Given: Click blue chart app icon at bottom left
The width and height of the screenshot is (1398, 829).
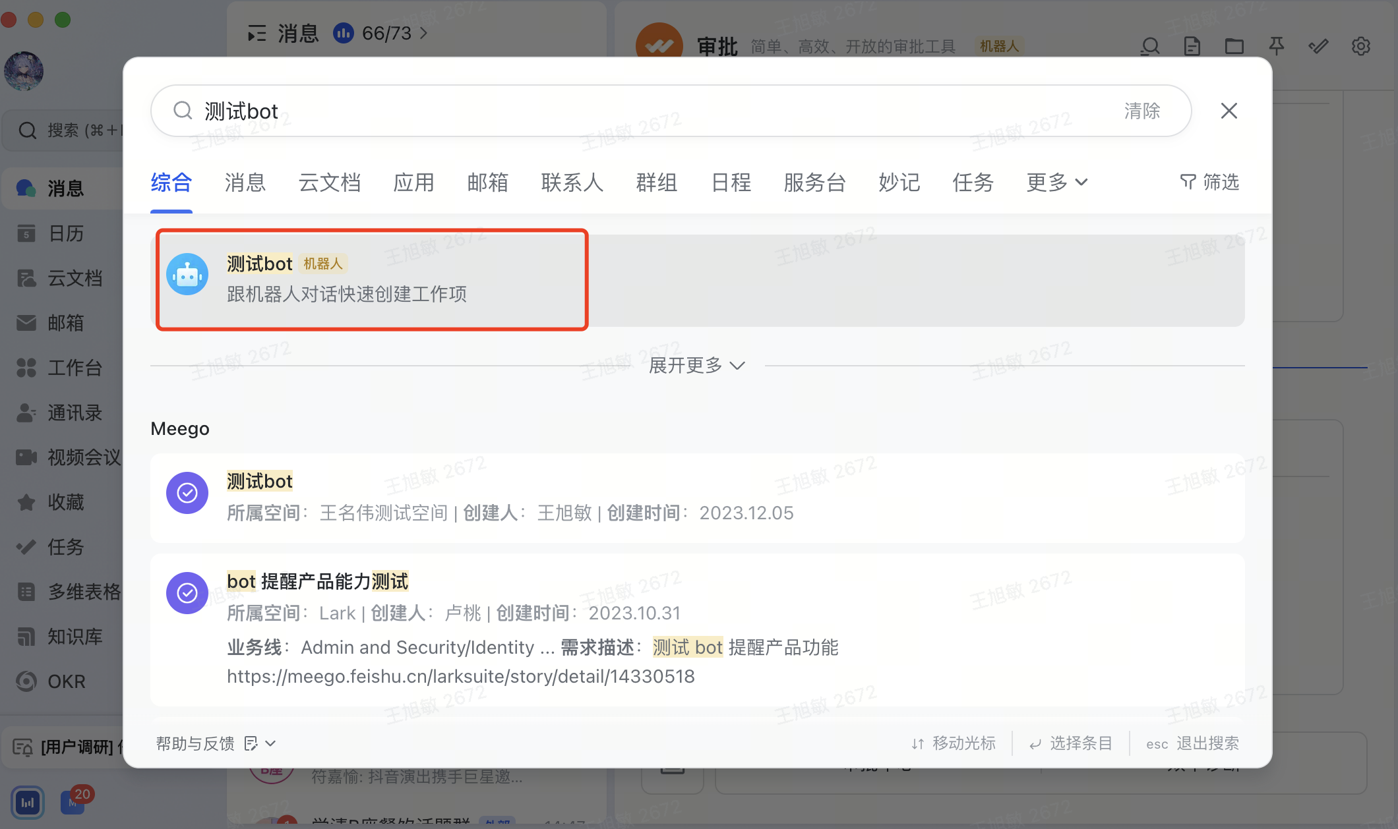Looking at the screenshot, I should (x=28, y=803).
